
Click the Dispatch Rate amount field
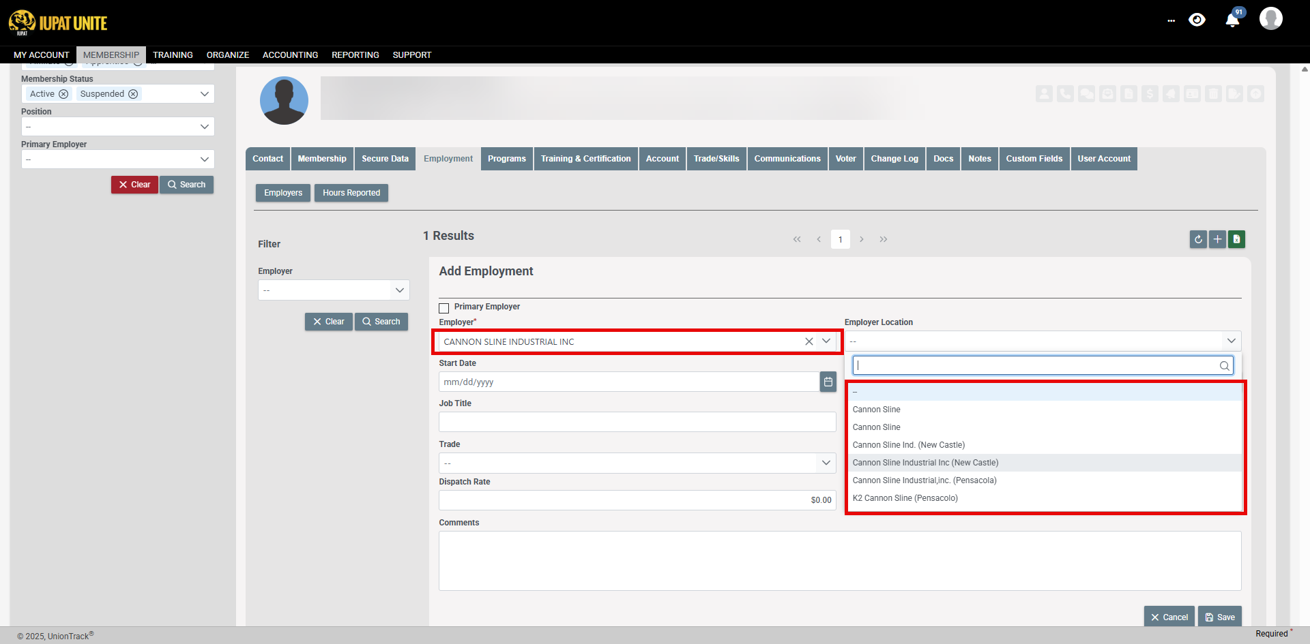pyautogui.click(x=637, y=500)
